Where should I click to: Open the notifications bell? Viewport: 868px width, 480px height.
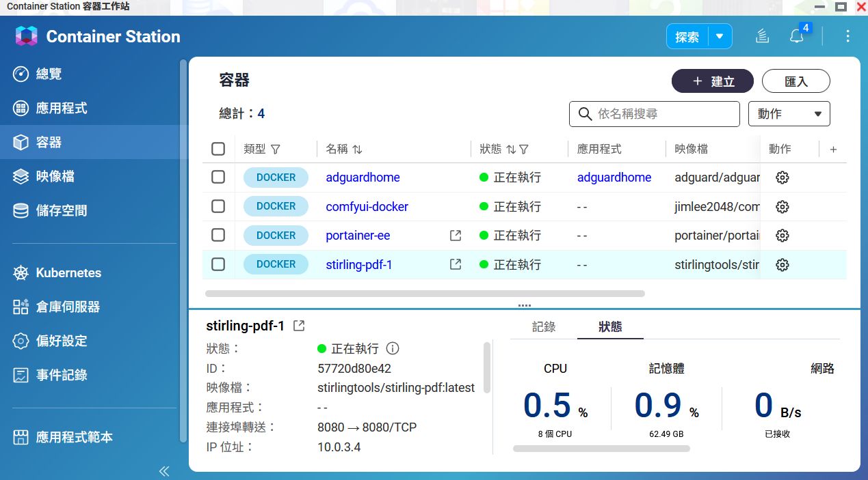click(x=797, y=37)
